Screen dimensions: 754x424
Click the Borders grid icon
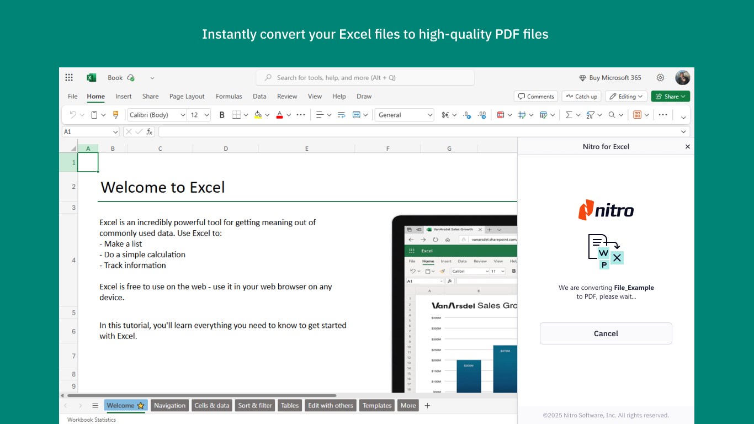tap(236, 115)
